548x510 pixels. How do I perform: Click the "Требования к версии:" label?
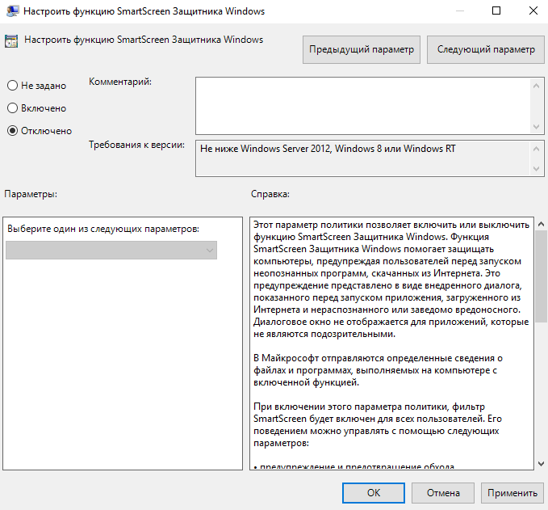(136, 145)
